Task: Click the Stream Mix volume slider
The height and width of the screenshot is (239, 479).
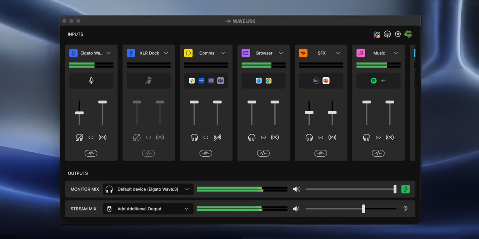Action: pos(364,208)
